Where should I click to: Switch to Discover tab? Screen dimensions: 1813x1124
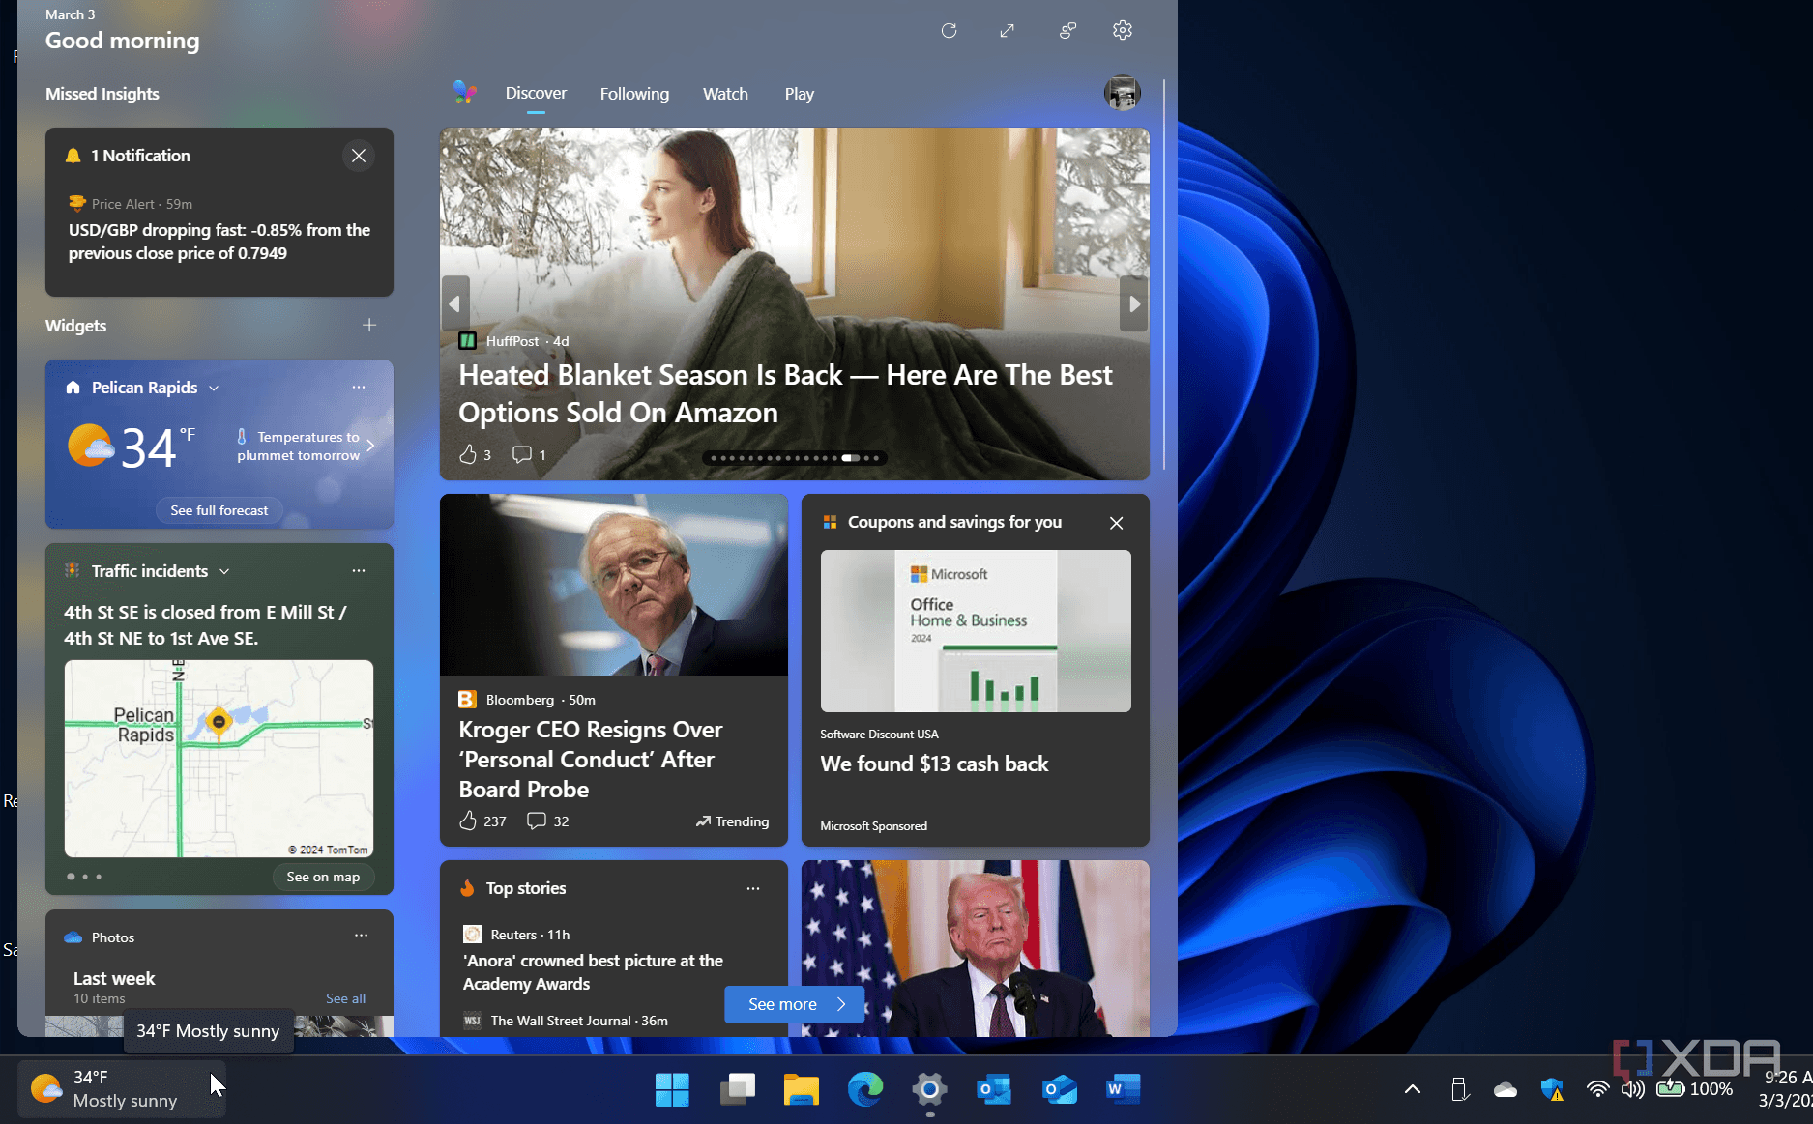[536, 94]
